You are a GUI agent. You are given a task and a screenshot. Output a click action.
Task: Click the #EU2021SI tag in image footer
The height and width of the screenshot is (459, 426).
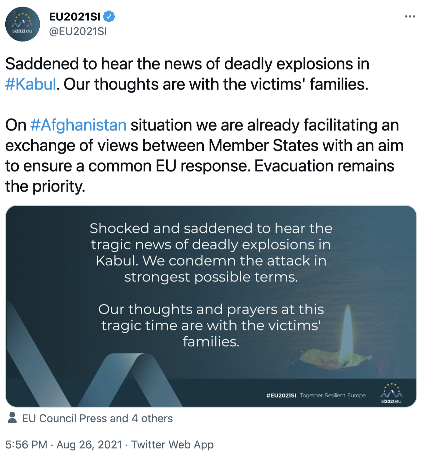point(281,395)
